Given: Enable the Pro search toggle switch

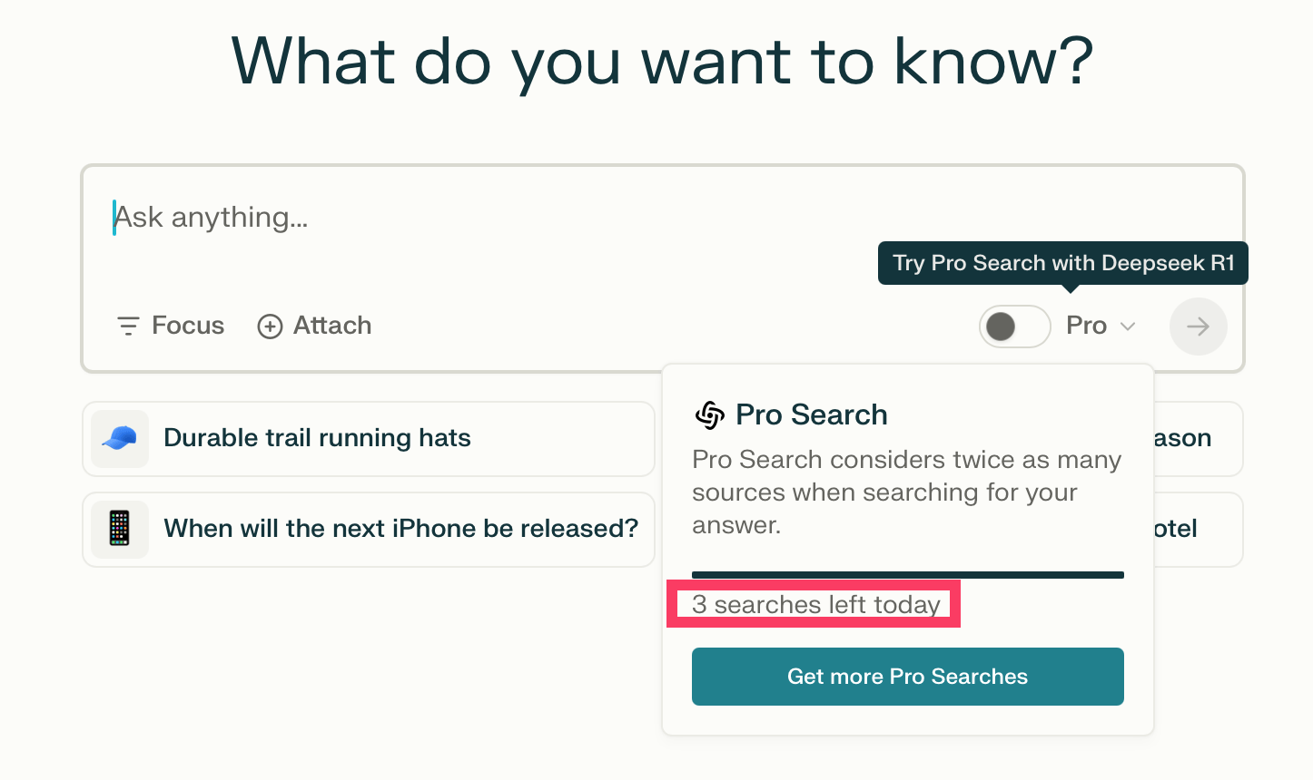Looking at the screenshot, I should pyautogui.click(x=1013, y=327).
